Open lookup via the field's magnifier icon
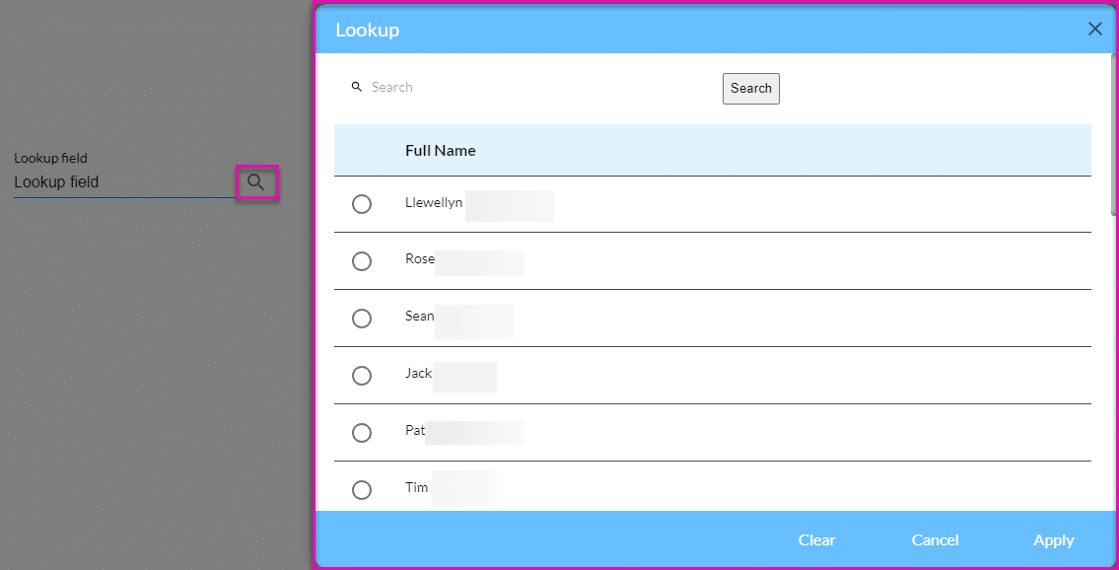 pos(256,181)
